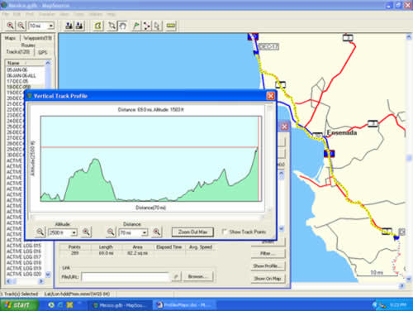Screen dimensions: 413x311
Task: Select the 06-JAN-06-ALL track
Action: point(21,75)
